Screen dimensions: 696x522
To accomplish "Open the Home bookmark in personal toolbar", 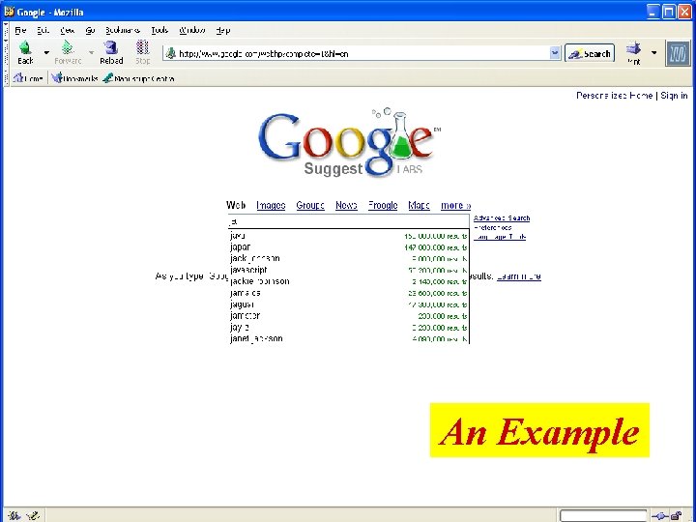I will pos(28,78).
